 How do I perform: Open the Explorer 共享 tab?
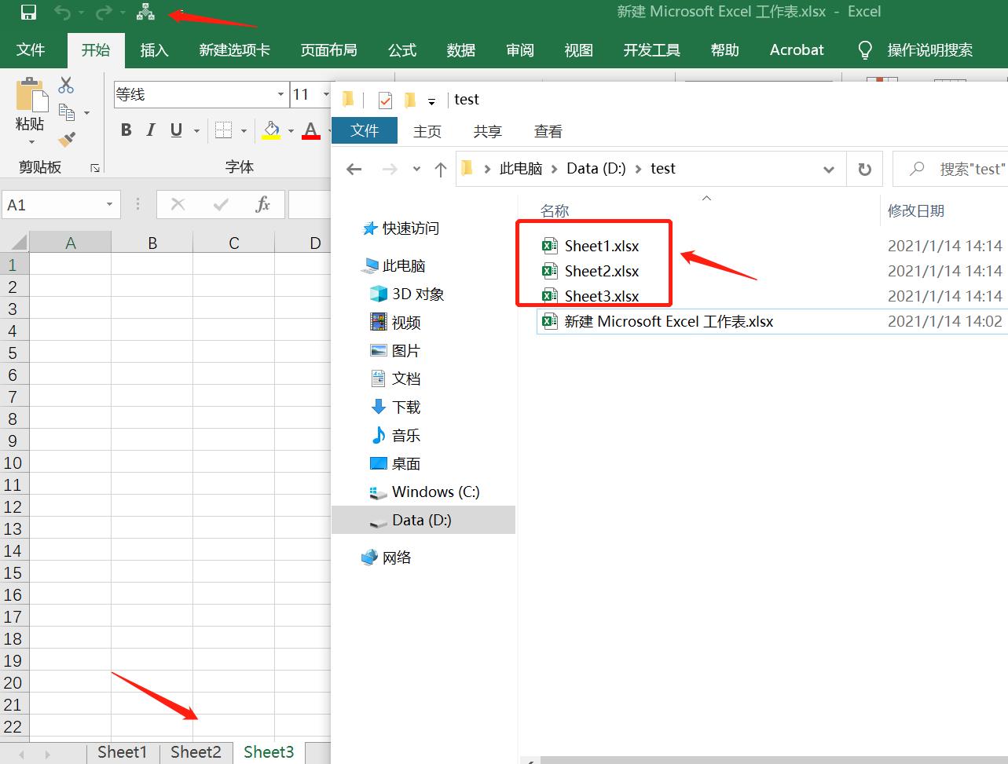487,131
